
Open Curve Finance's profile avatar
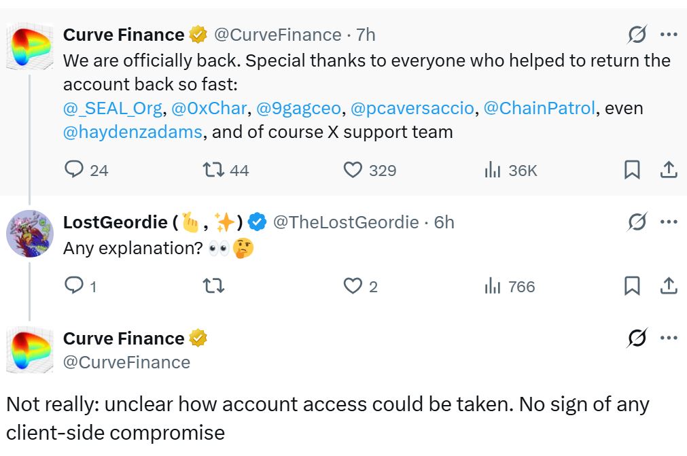coord(30,47)
